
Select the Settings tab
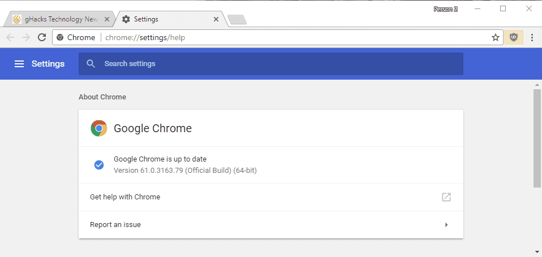coord(170,19)
